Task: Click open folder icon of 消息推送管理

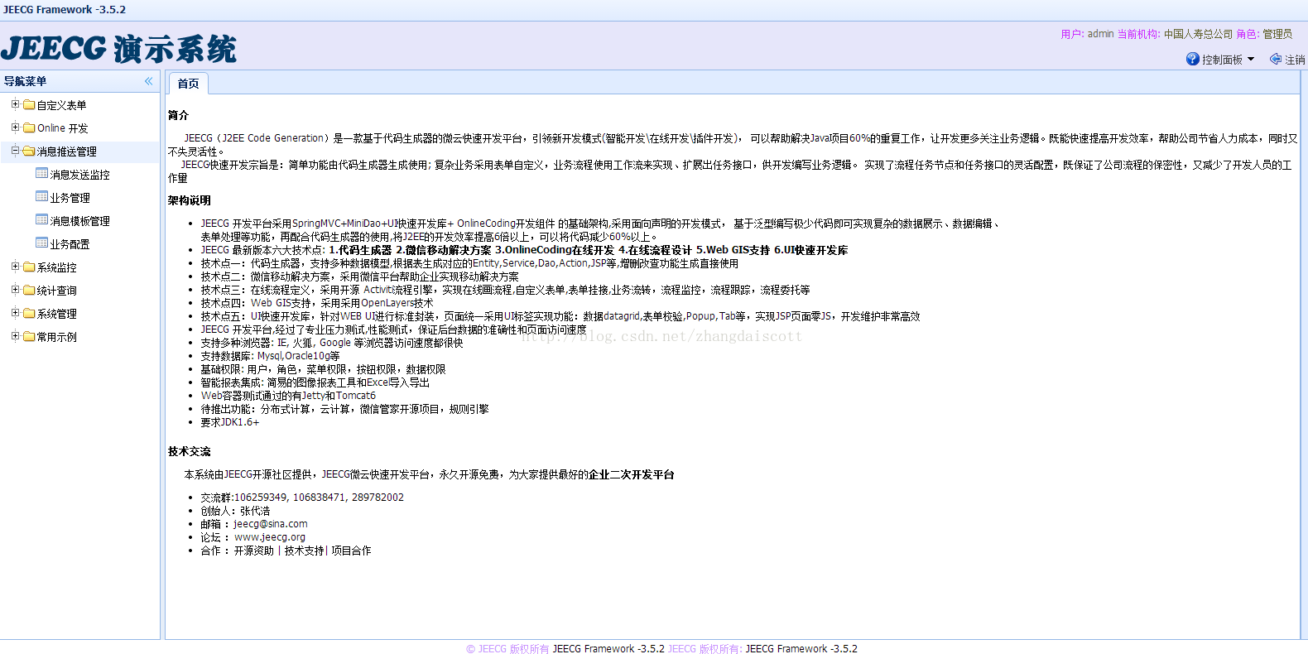Action: point(29,151)
